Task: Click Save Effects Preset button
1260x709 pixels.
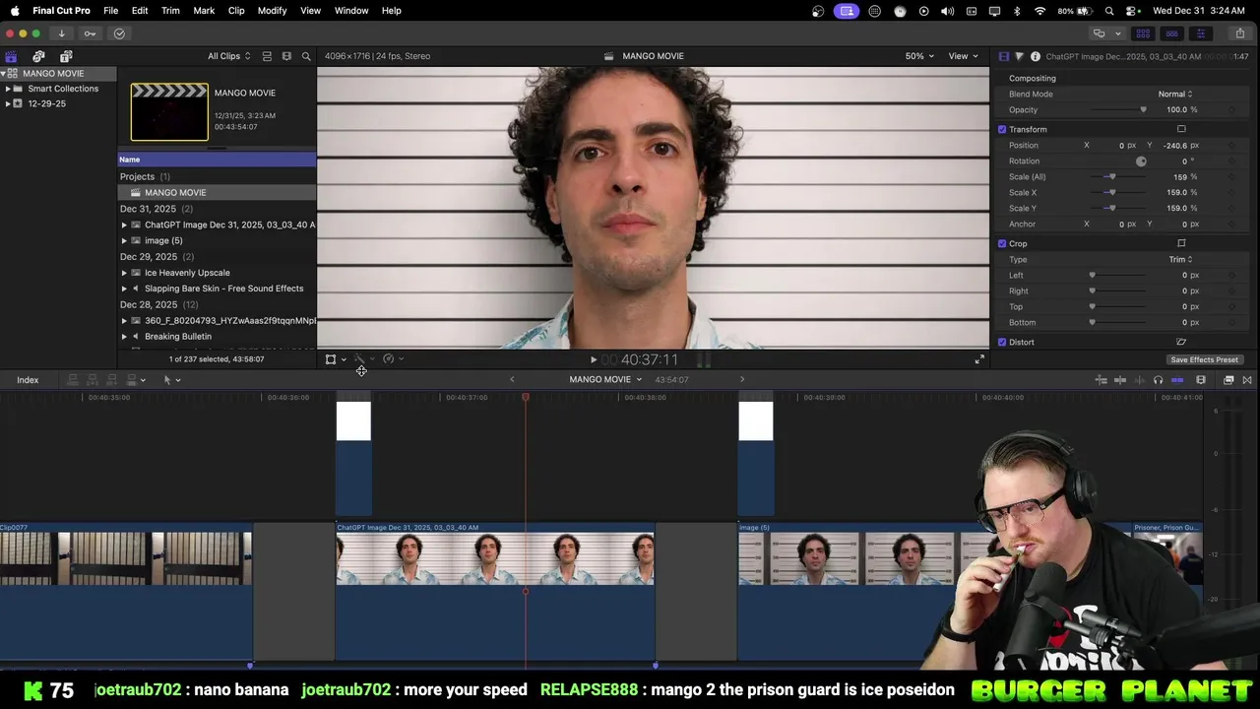Action: [x=1204, y=359]
